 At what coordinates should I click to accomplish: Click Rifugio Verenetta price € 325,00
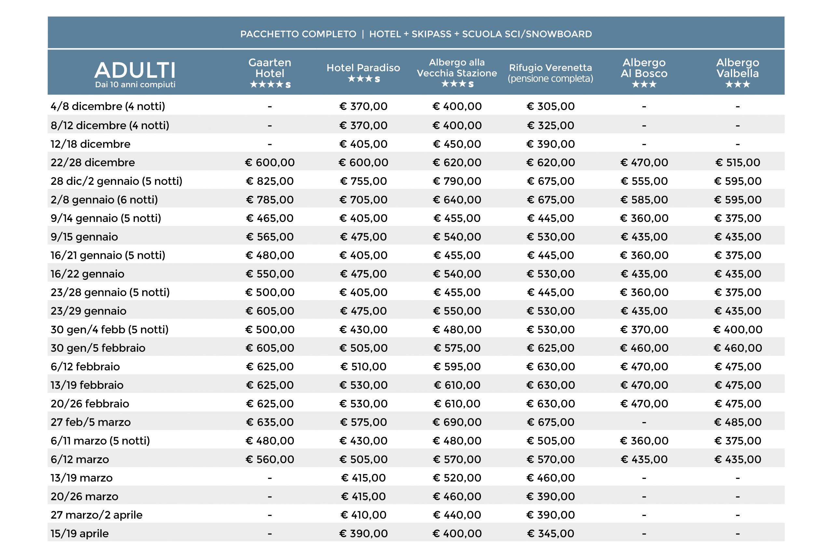click(551, 125)
